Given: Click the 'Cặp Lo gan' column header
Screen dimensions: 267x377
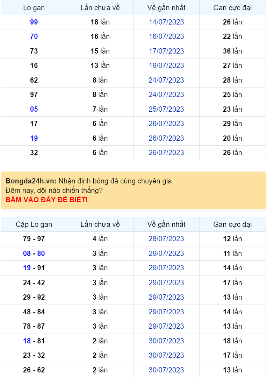Looking at the screenshot, I should click(x=34, y=224).
